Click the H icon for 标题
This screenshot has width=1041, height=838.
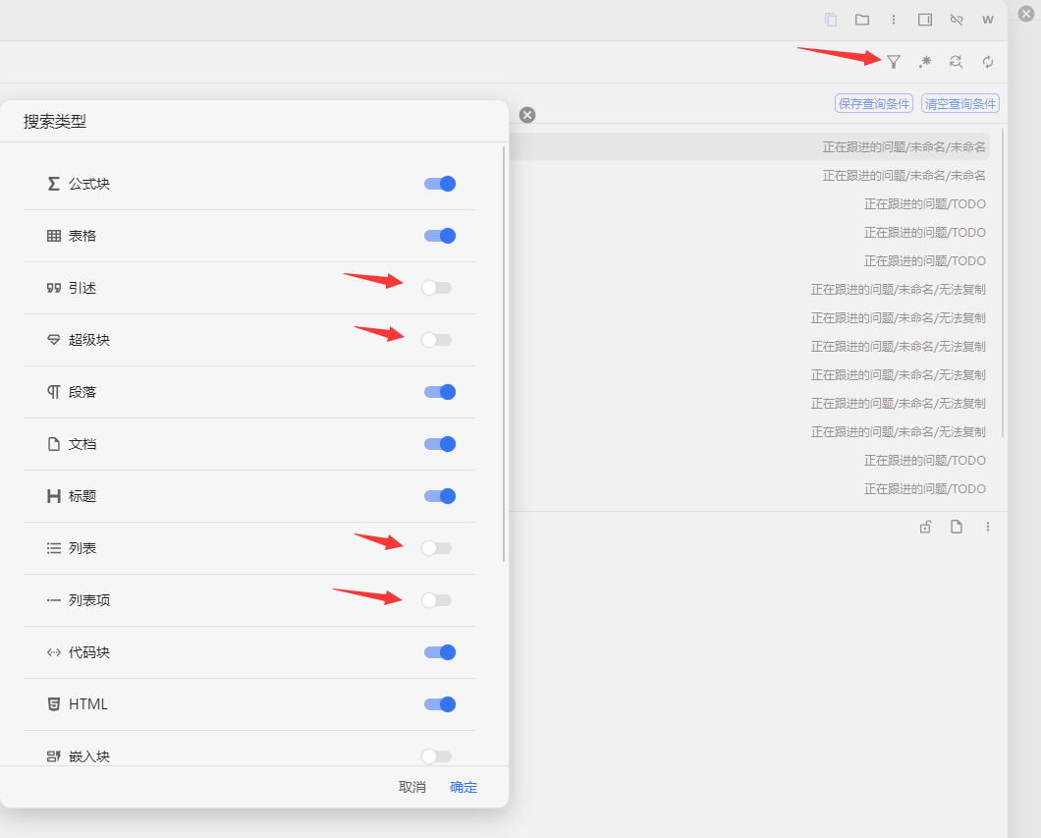click(54, 496)
